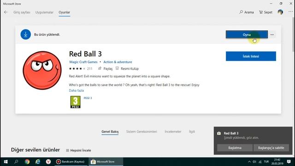Click Başlatma in the notification

235,148
